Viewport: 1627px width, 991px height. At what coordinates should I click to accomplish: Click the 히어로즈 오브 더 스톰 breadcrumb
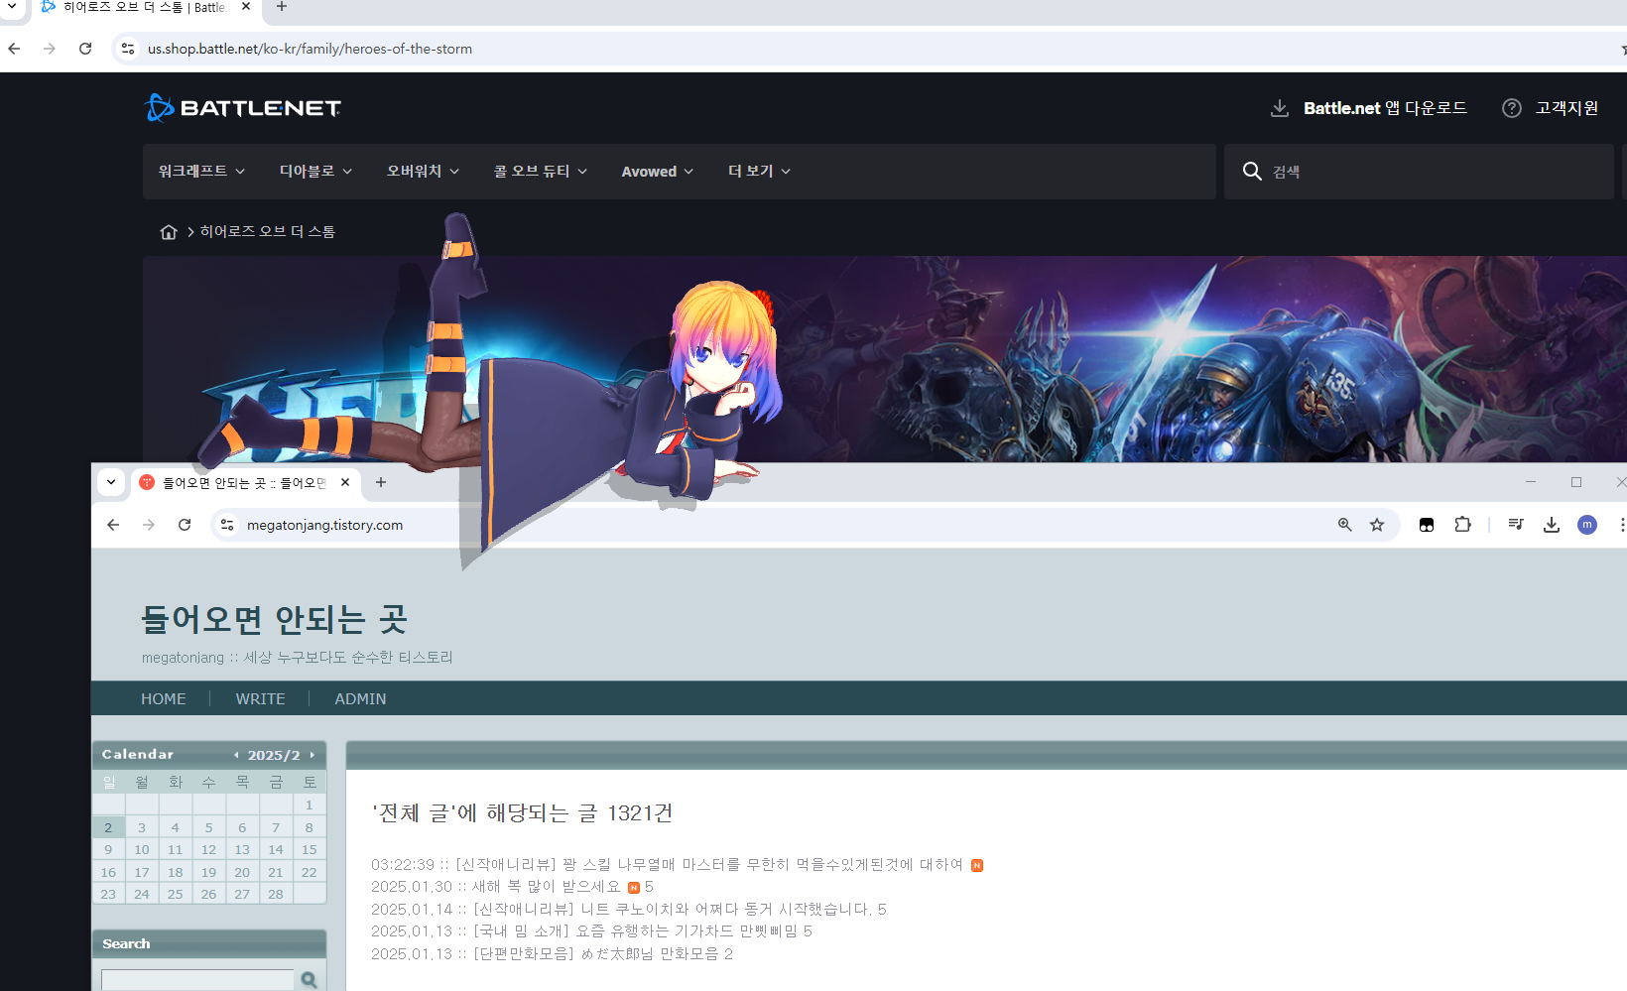pos(268,232)
